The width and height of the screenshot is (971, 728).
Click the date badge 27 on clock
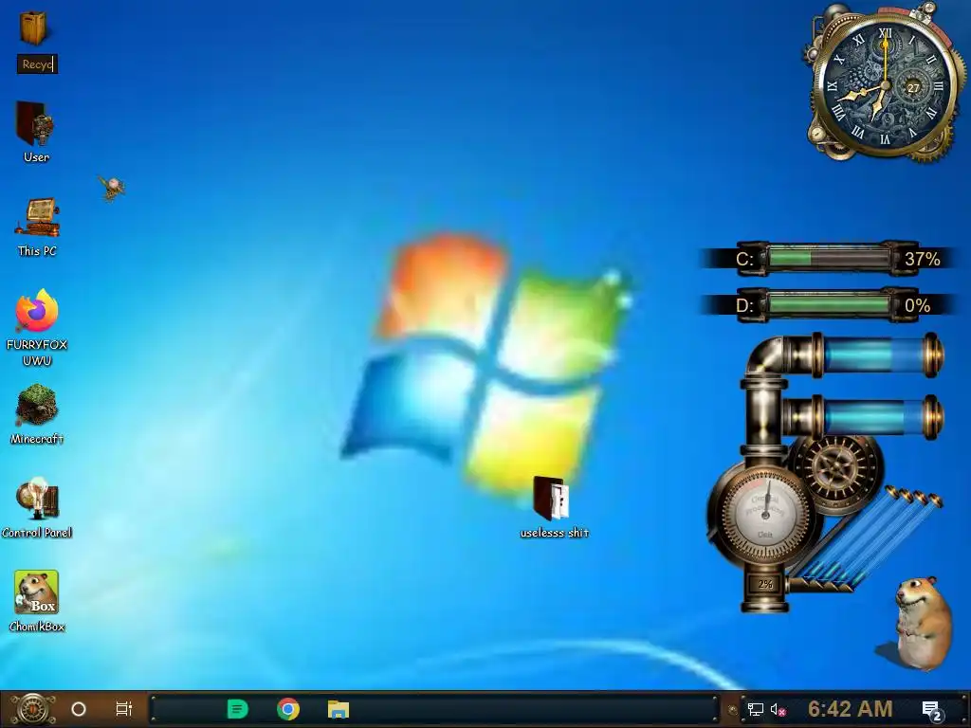(913, 88)
